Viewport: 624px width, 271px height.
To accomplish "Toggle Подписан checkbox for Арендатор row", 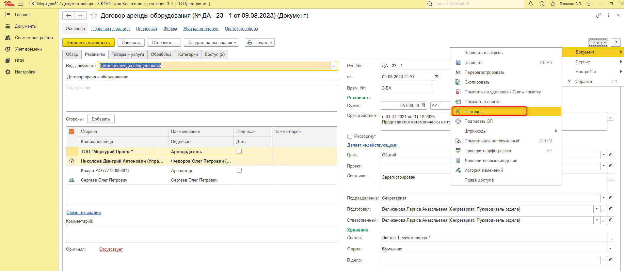I will pos(239,170).
